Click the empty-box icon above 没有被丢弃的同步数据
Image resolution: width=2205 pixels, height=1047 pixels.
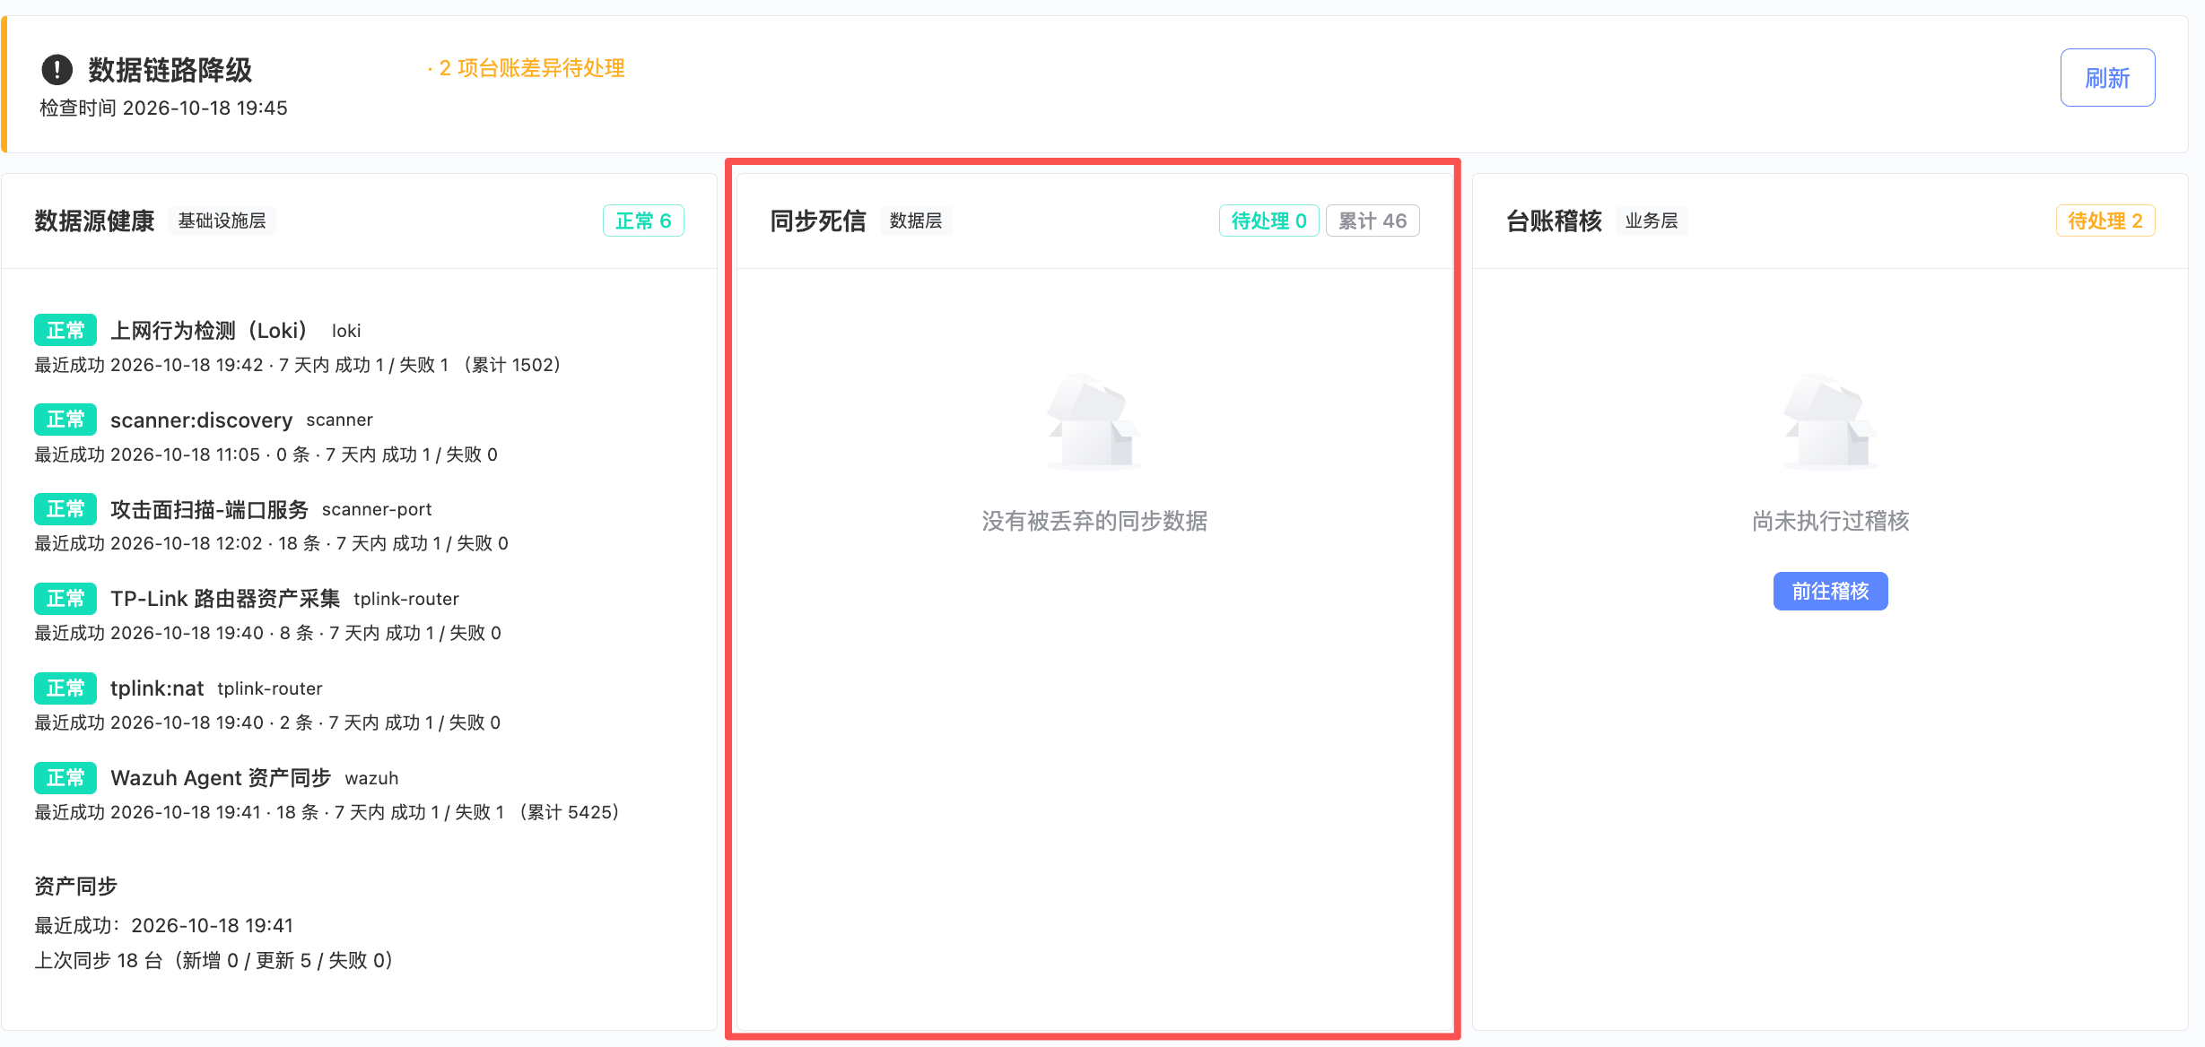point(1094,422)
